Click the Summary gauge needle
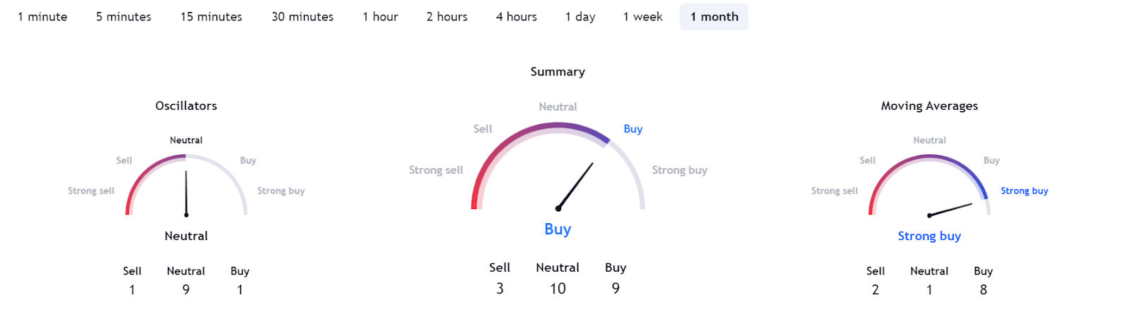The height and width of the screenshot is (316, 1128). click(575, 187)
